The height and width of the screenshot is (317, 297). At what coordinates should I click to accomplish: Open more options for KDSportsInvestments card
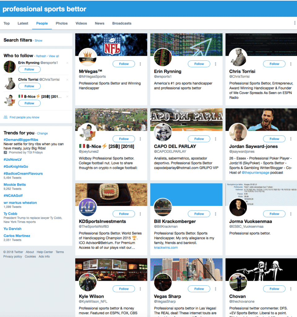pyautogui.click(x=140, y=214)
